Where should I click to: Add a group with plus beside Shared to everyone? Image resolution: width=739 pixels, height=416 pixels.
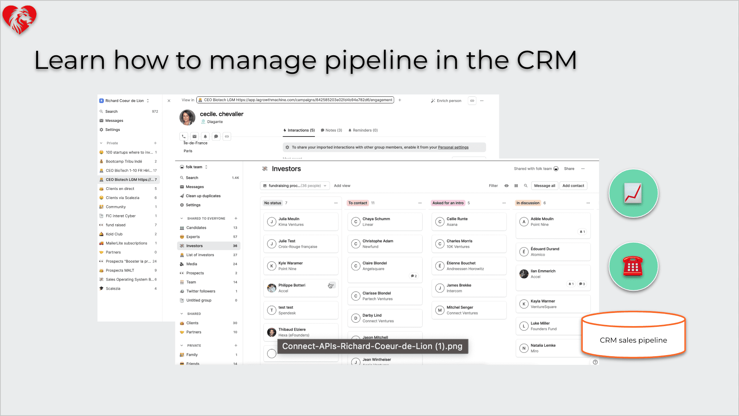(x=236, y=218)
